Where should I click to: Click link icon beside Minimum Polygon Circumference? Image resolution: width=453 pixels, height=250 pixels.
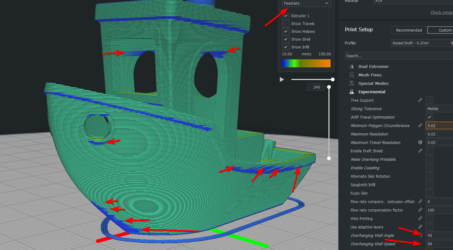[420, 126]
